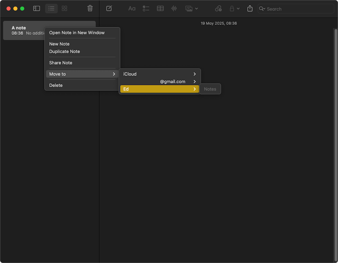Switch to list view
The height and width of the screenshot is (263, 338).
[x=51, y=8]
